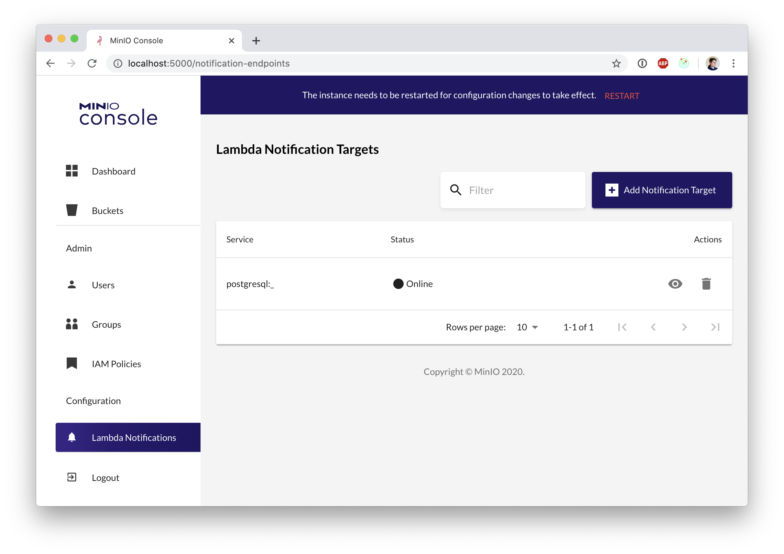The width and height of the screenshot is (784, 554).
Task: Go to first page of table
Action: click(x=622, y=327)
